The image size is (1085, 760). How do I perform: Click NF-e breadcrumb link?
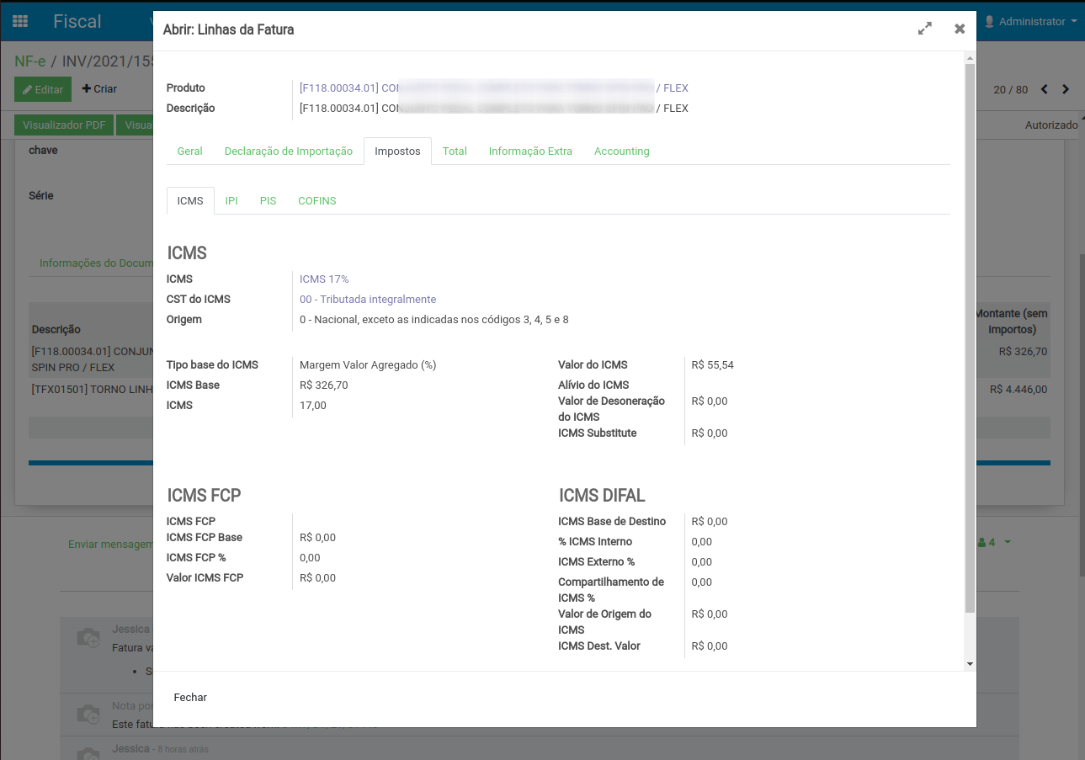click(x=30, y=61)
